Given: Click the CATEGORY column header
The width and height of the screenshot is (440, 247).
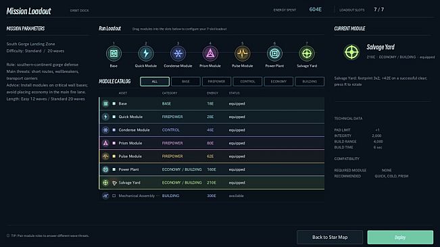Looking at the screenshot, I should pyautogui.click(x=170, y=93).
